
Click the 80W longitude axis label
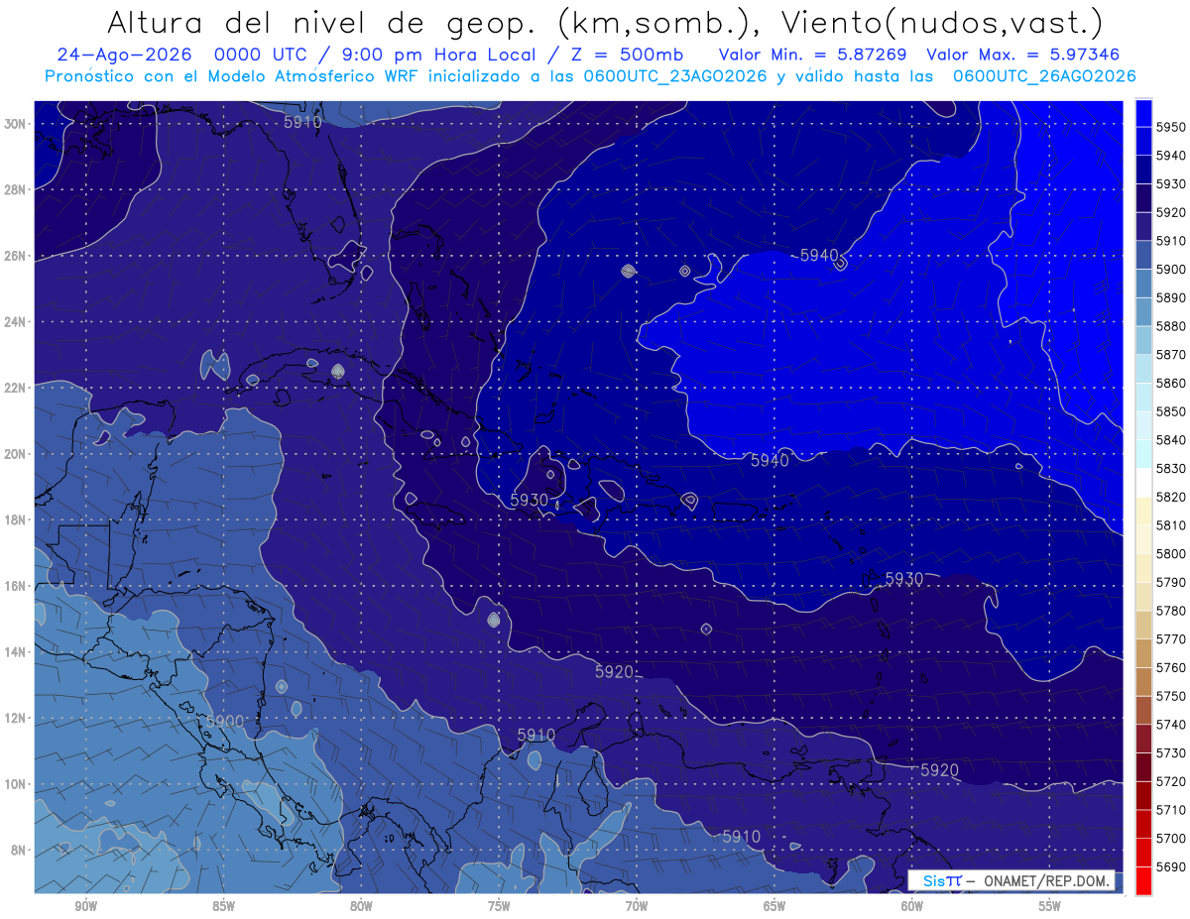(361, 906)
